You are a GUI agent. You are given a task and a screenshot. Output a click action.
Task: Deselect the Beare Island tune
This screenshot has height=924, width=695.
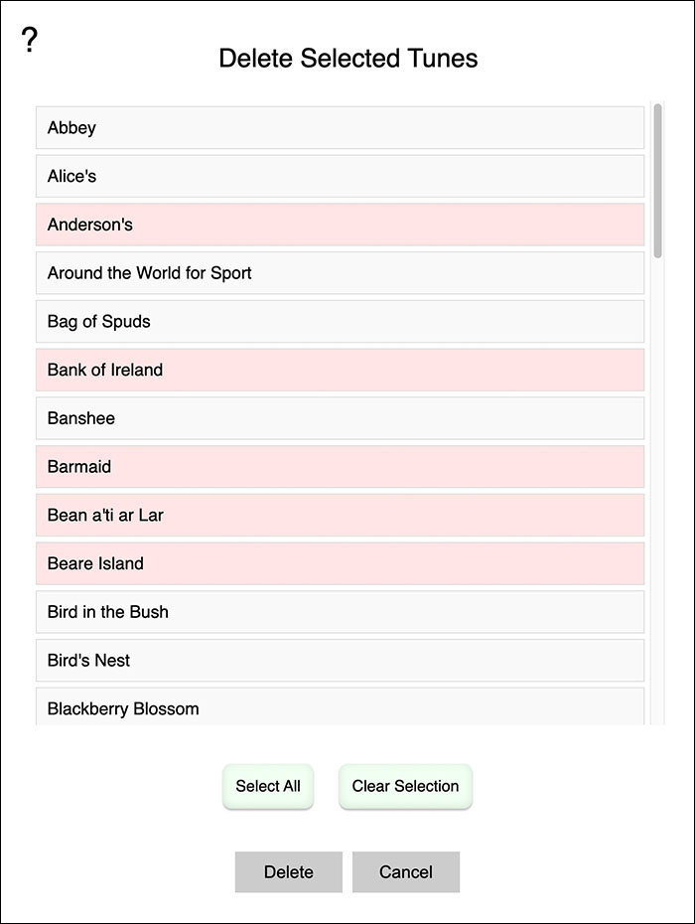tap(340, 563)
